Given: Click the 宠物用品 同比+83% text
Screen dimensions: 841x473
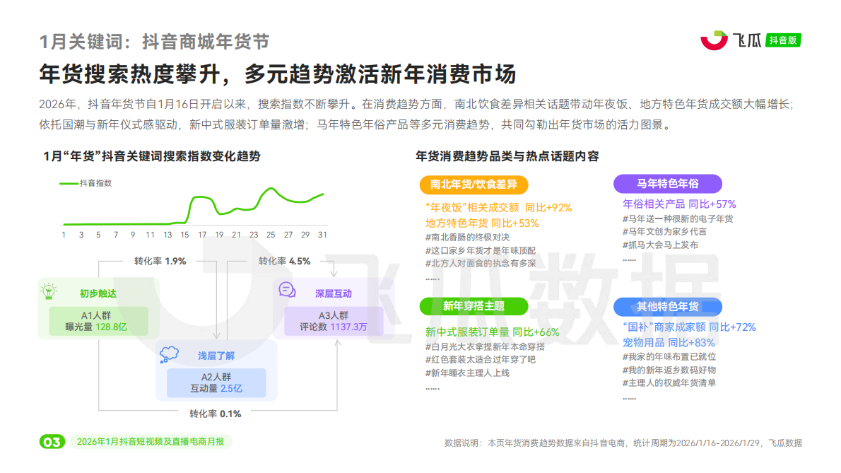Looking at the screenshot, I should (669, 343).
